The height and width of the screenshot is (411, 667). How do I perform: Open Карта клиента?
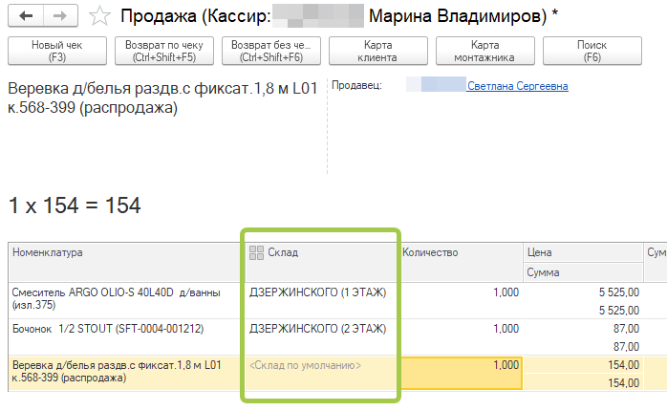click(377, 51)
